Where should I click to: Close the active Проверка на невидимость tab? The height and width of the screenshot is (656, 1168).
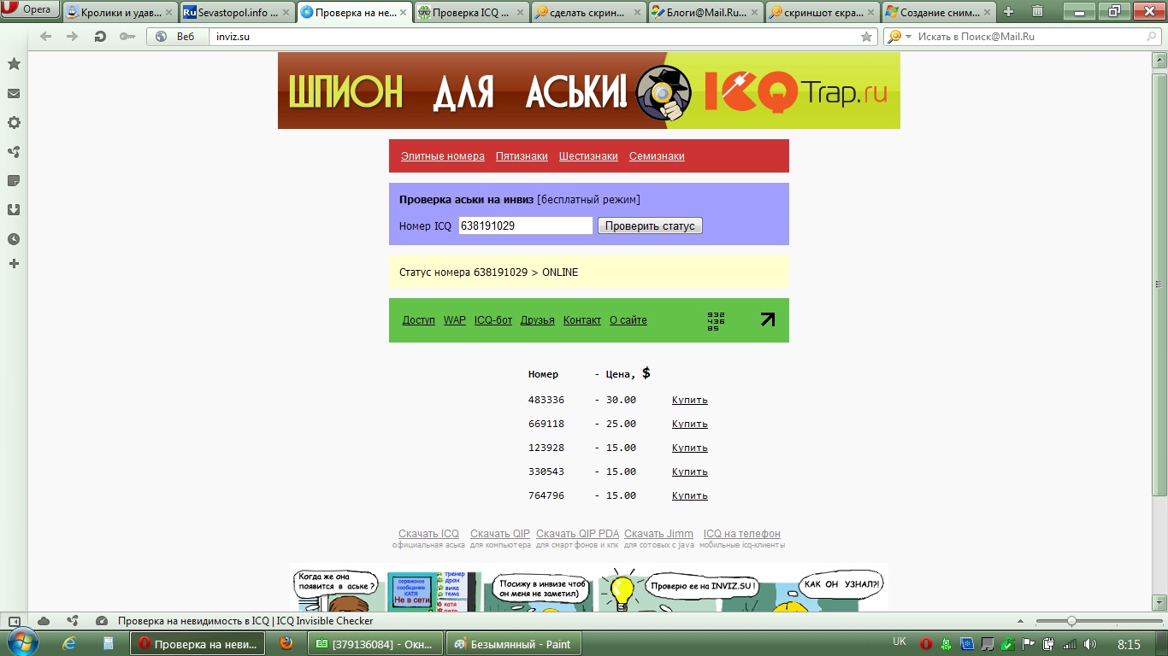click(x=404, y=13)
